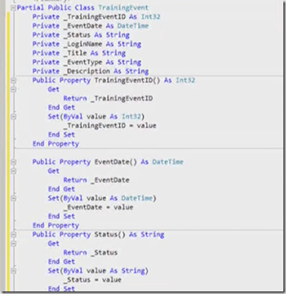The width and height of the screenshot is (286, 294).
Task: Click the line Private _LoginName As String
Action: [87, 44]
